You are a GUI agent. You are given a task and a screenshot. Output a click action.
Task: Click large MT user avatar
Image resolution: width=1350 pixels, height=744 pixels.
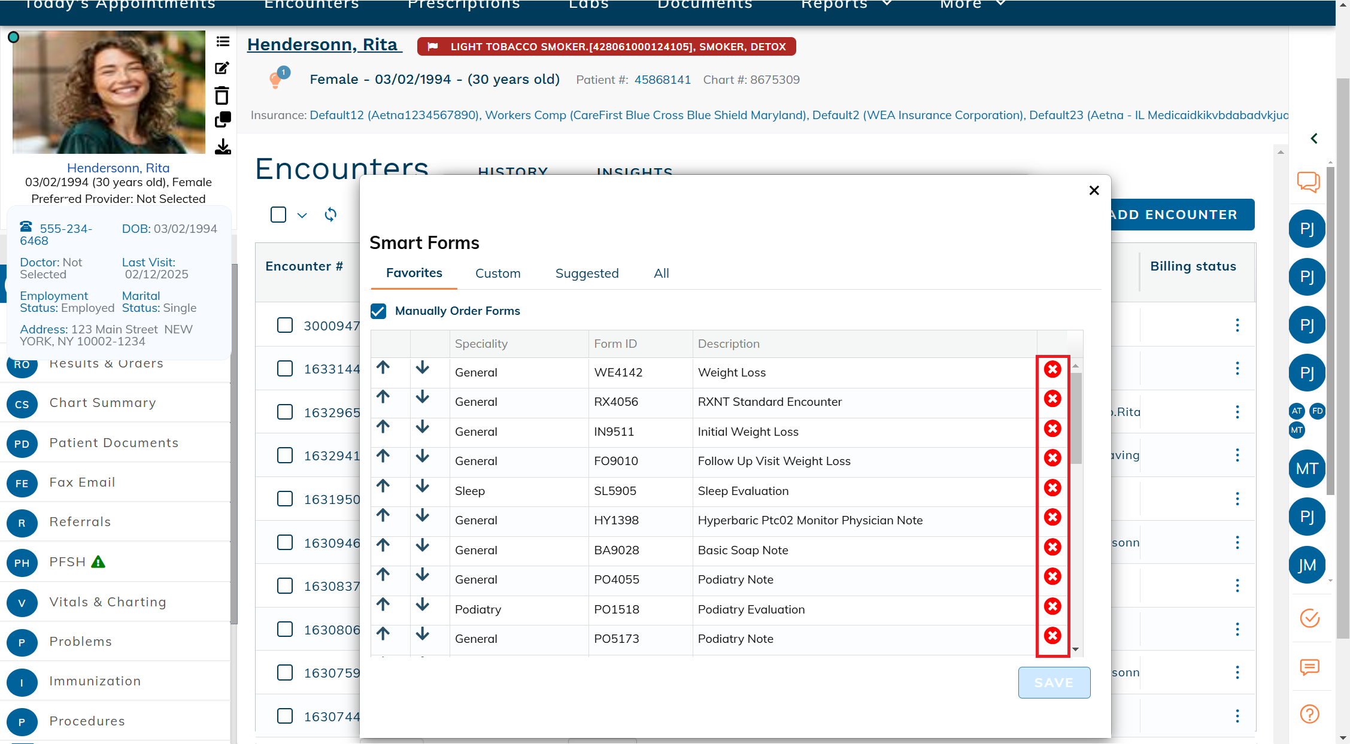coord(1307,469)
